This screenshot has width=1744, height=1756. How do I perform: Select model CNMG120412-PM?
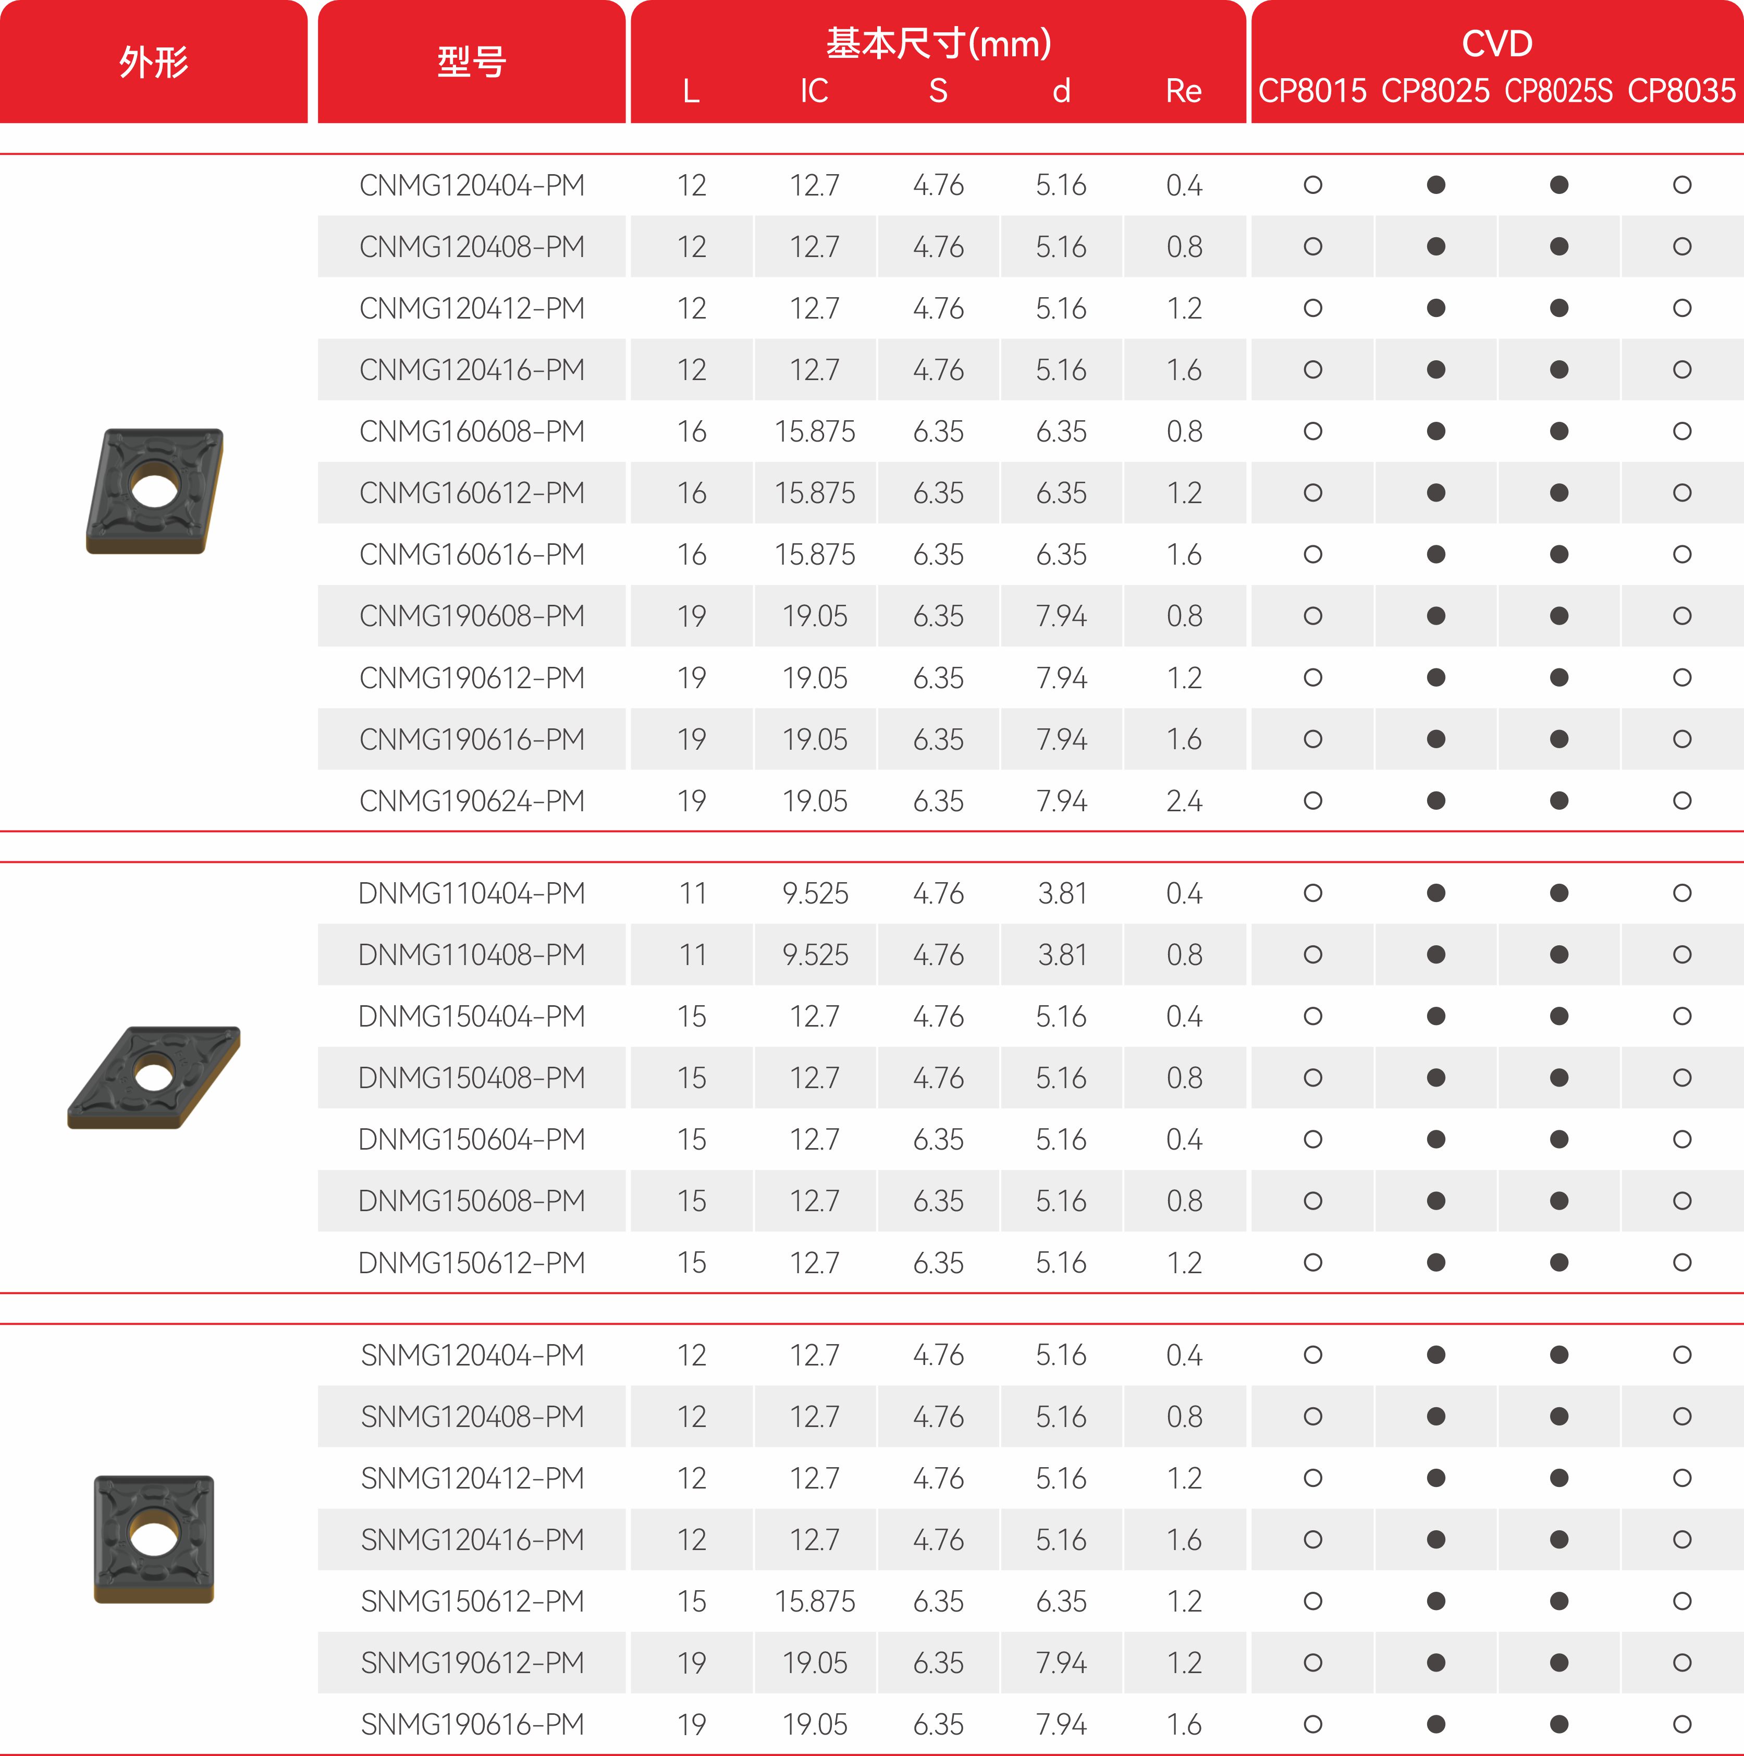tap(472, 308)
